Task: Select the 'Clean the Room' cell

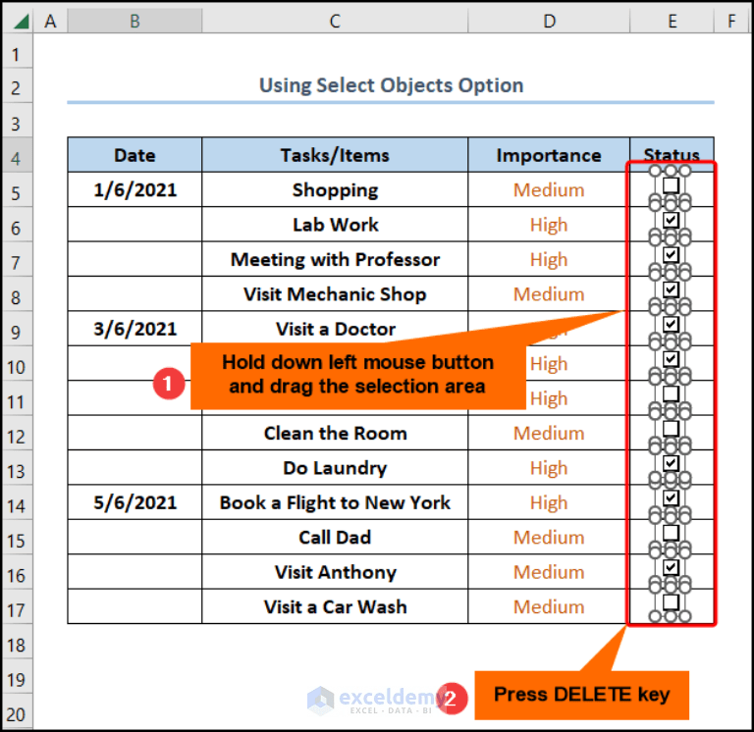Action: coord(335,433)
